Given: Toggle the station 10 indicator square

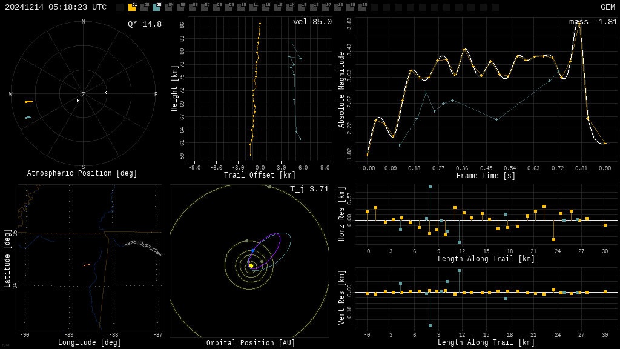Looking at the screenshot, I should tap(241, 7).
